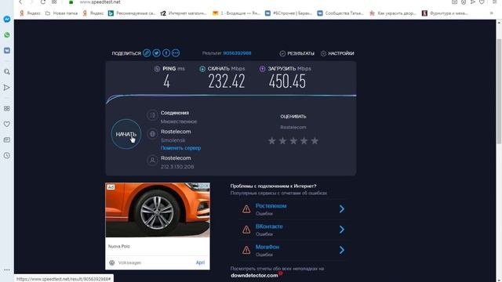Open result ID 9056392988 link
Viewport: 502px width, 282px height.
coord(237,53)
